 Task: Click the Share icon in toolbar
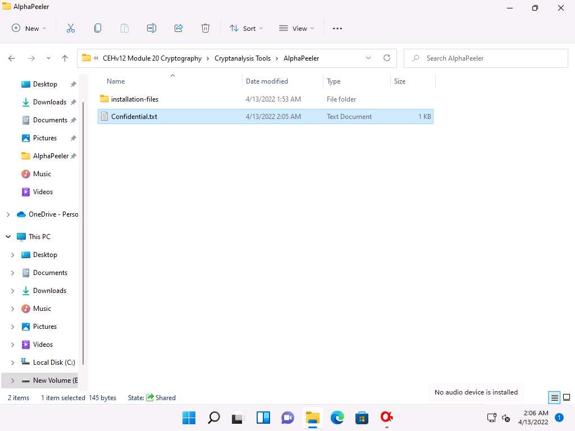click(179, 28)
